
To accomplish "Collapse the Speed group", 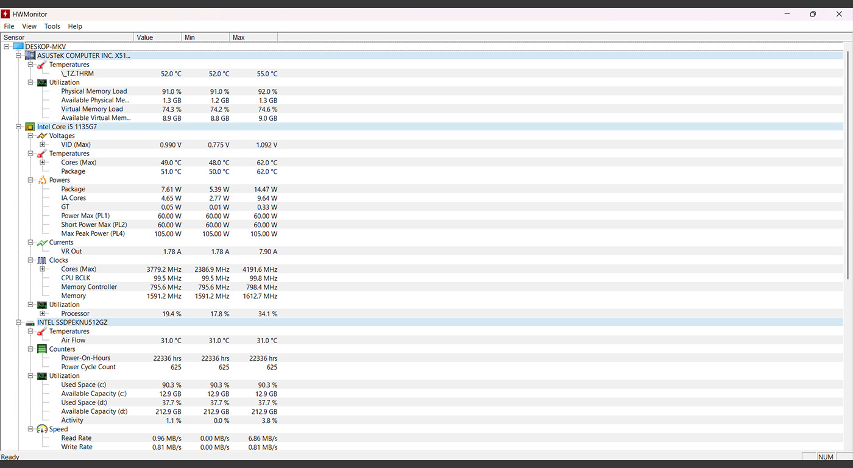I will click(x=30, y=429).
